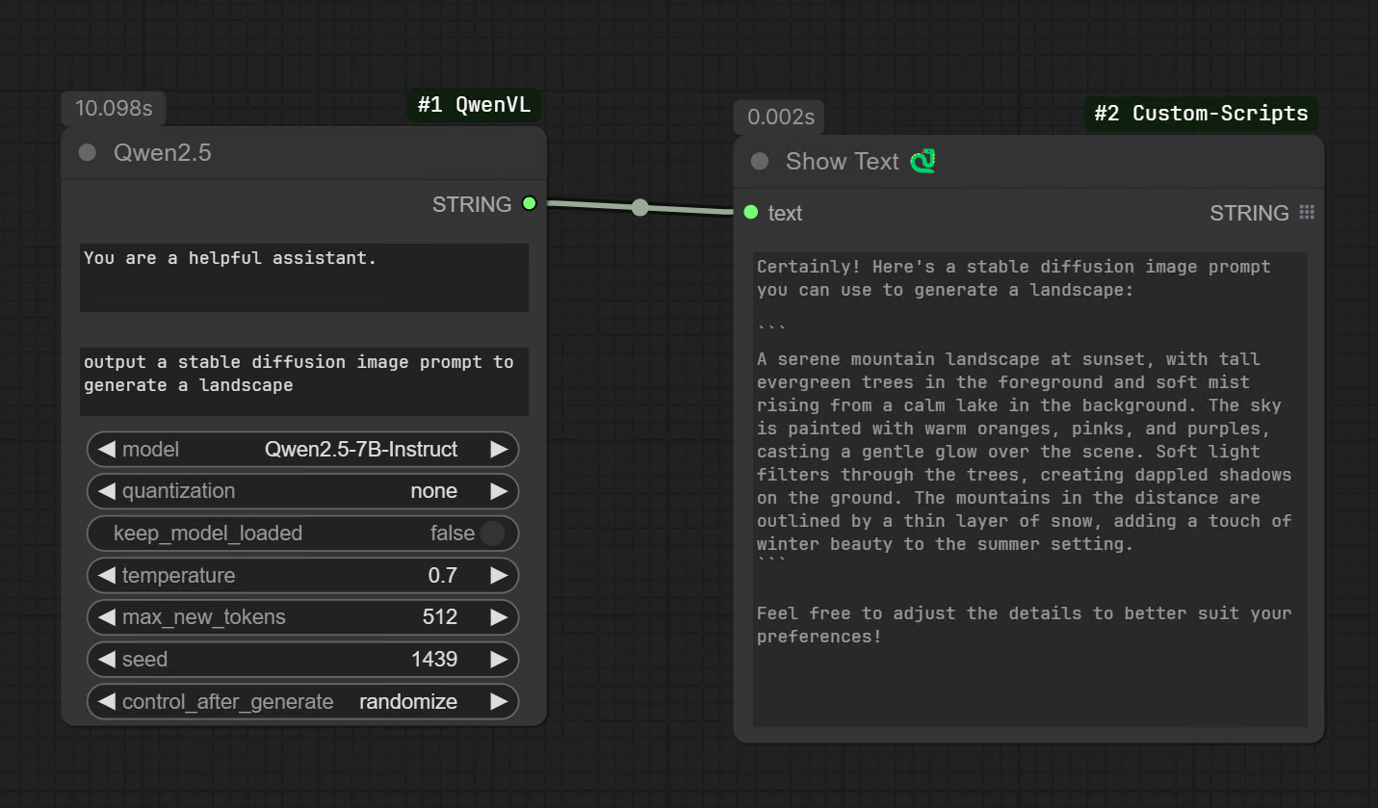Increase seed with right arrow
The width and height of the screenshot is (1378, 808).
pos(499,660)
